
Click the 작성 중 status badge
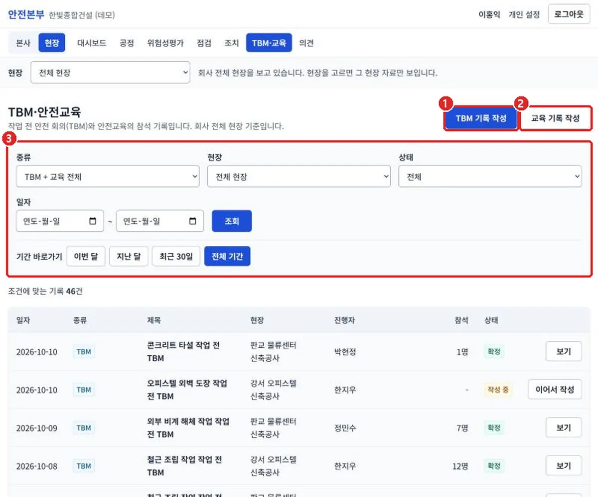(x=498, y=390)
